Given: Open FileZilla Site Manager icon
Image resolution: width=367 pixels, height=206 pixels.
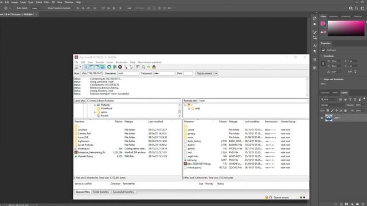Looking at the screenshot, I should point(76,67).
